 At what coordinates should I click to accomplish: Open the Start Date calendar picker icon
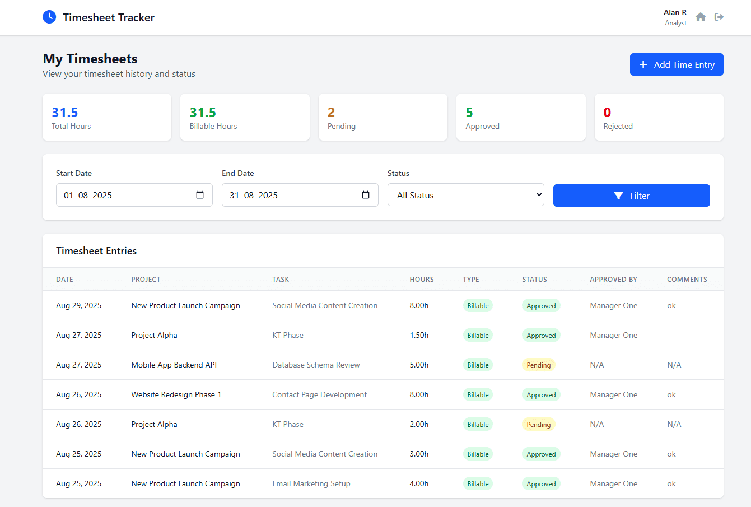click(x=200, y=194)
